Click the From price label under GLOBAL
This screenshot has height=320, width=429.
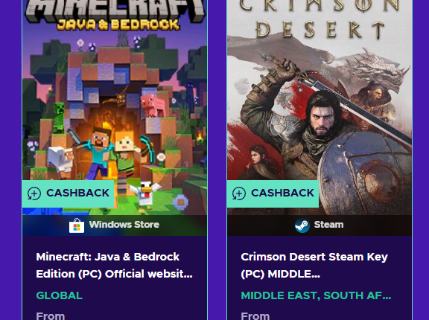point(51,316)
